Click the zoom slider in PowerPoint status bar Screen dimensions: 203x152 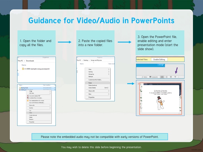point(182,77)
